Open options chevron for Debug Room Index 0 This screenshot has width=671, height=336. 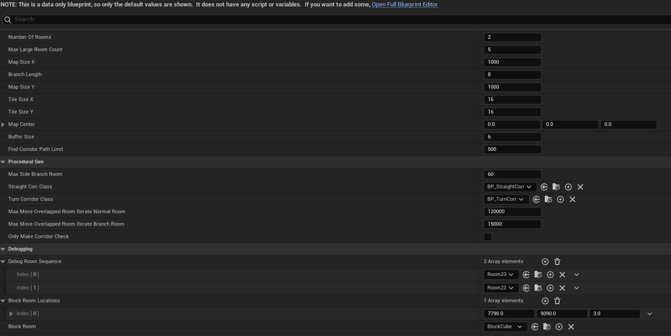click(x=577, y=275)
